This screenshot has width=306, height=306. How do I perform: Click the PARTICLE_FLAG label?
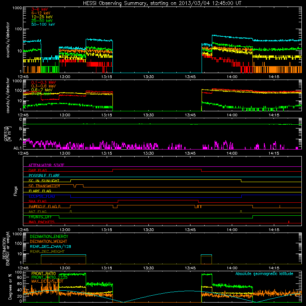(43, 207)
